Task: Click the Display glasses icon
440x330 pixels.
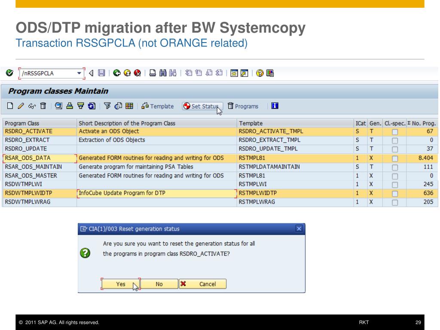Action: pyautogui.click(x=32, y=106)
